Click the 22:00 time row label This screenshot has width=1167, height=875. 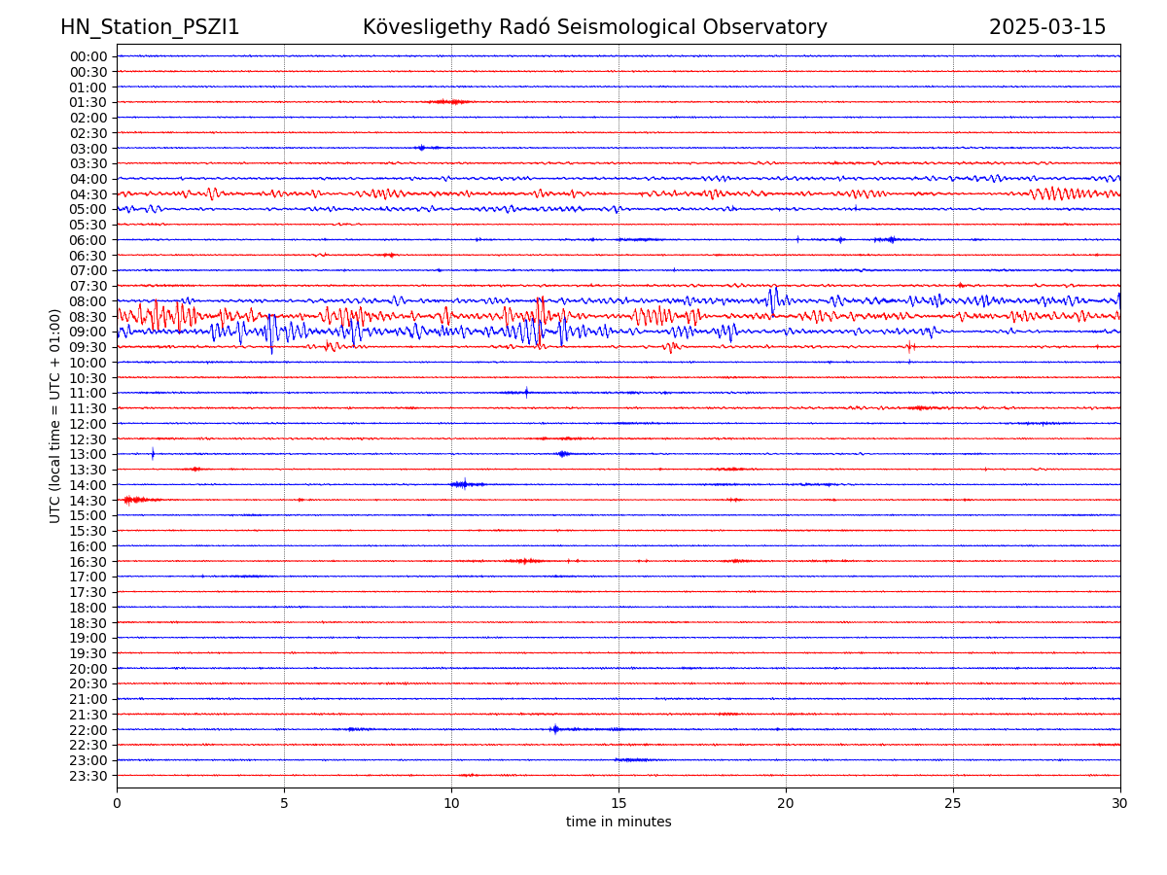pos(88,730)
